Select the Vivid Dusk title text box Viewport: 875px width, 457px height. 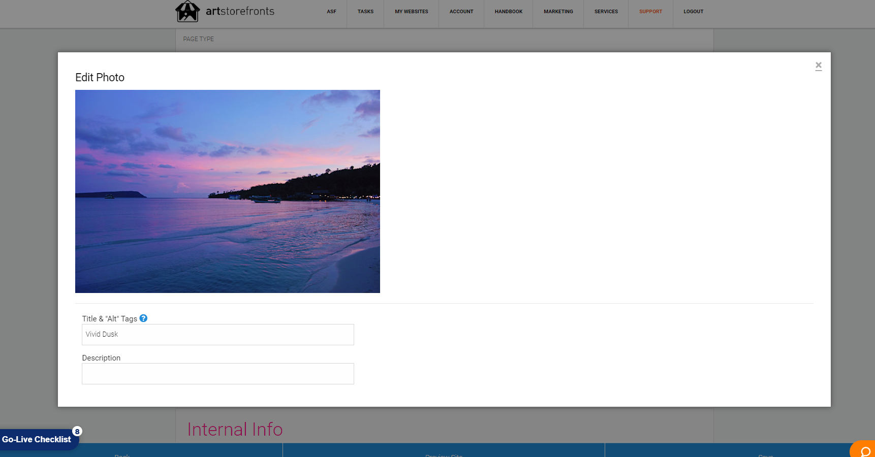tap(217, 335)
